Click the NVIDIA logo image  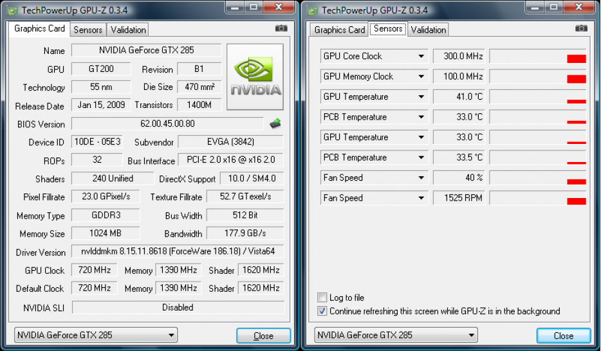click(x=255, y=77)
